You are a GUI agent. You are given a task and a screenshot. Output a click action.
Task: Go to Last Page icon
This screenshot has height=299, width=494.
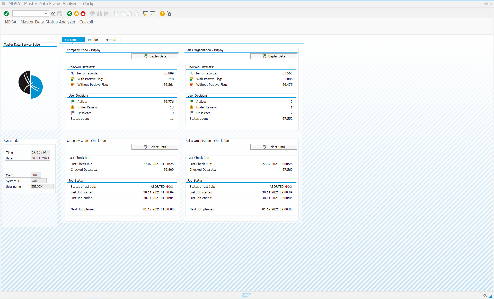click(x=136, y=14)
